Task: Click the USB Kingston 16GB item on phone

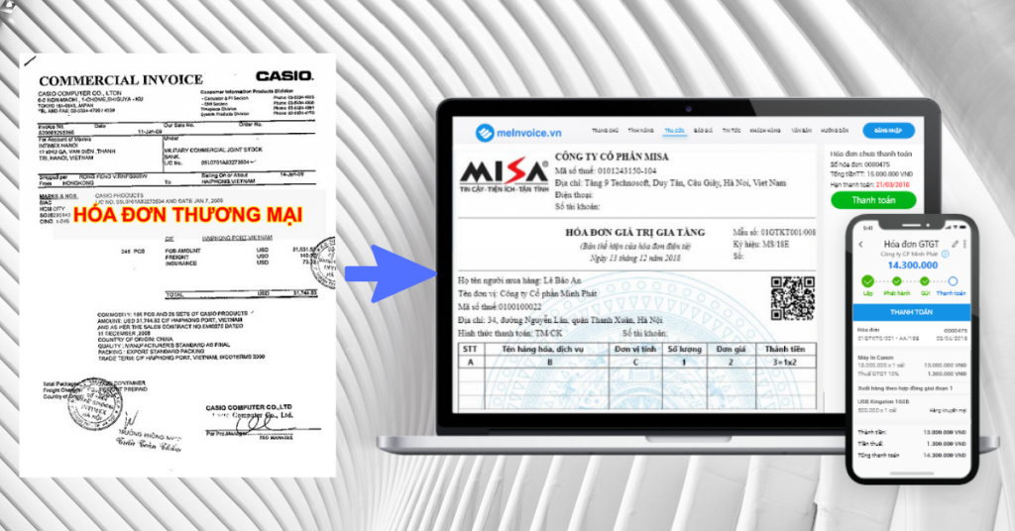Action: pos(883,401)
